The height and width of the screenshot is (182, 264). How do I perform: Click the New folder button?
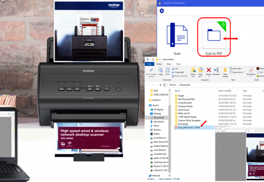click(225, 72)
